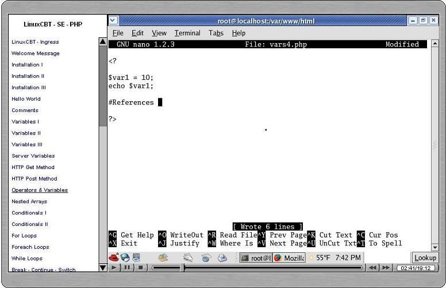Open the For Loops lesson
446x288 pixels.
pyautogui.click(x=24, y=235)
